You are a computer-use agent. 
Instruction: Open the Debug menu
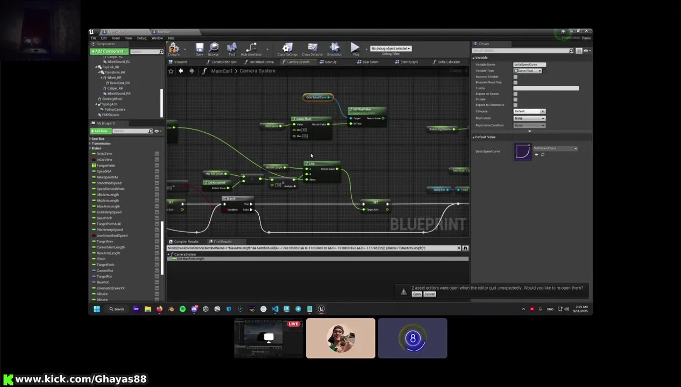141,38
